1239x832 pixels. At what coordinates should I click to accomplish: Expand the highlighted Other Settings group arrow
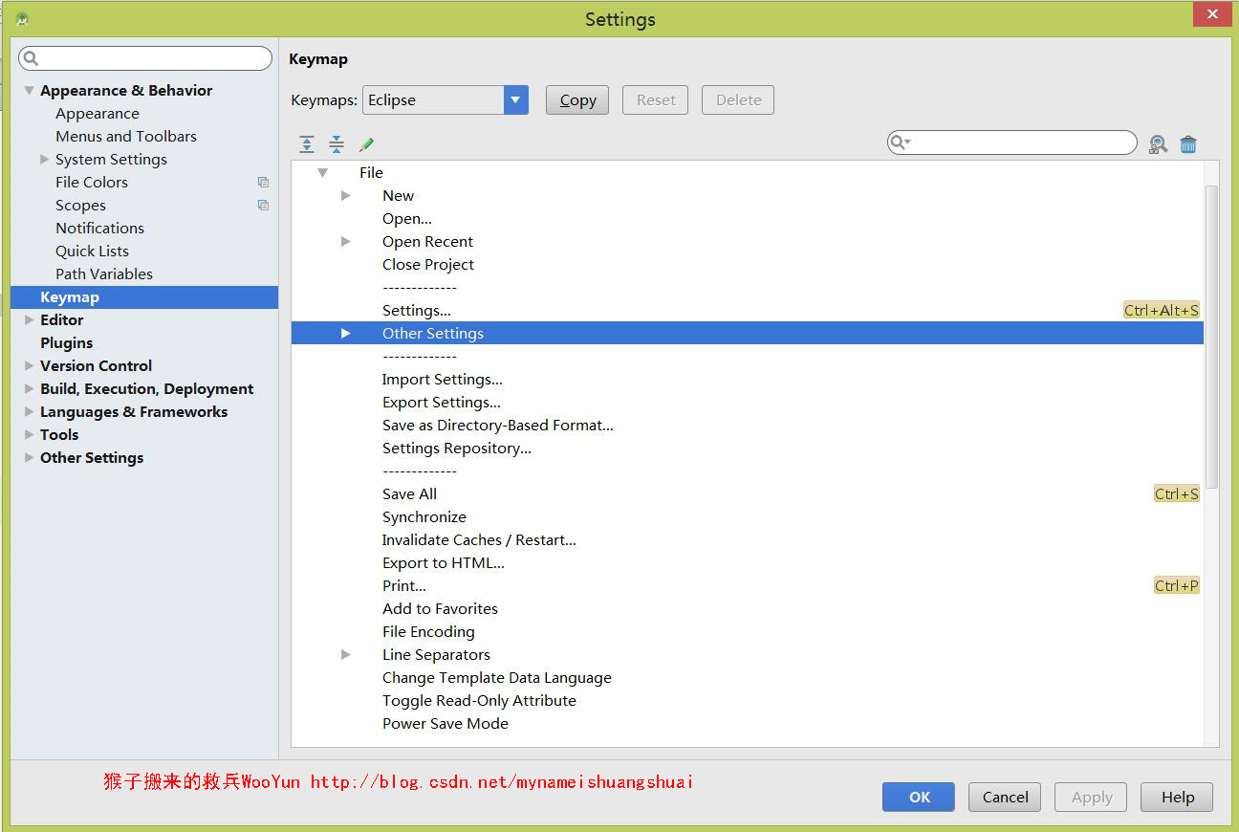[x=346, y=333]
